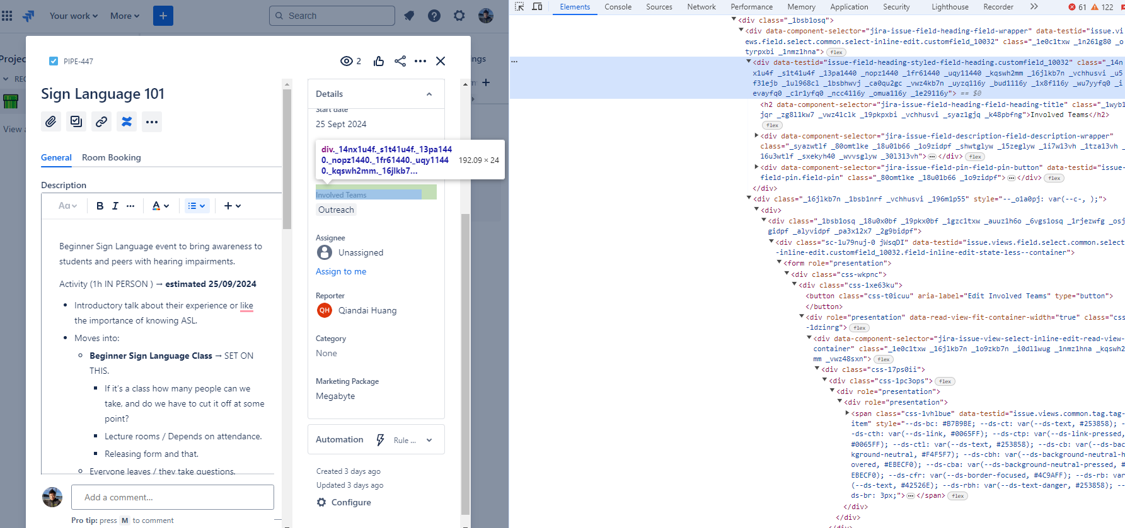This screenshot has width=1125, height=528.
Task: Click the blue Create plus button
Action: (x=163, y=16)
